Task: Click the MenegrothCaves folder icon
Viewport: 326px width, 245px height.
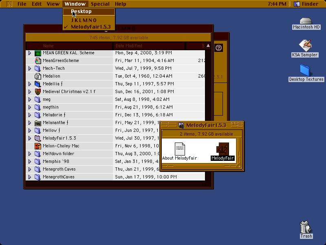Action: coord(37,177)
